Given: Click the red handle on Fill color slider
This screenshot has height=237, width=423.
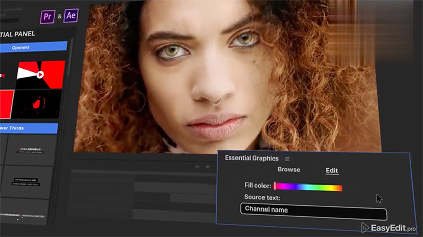Looking at the screenshot, I should point(275,186).
